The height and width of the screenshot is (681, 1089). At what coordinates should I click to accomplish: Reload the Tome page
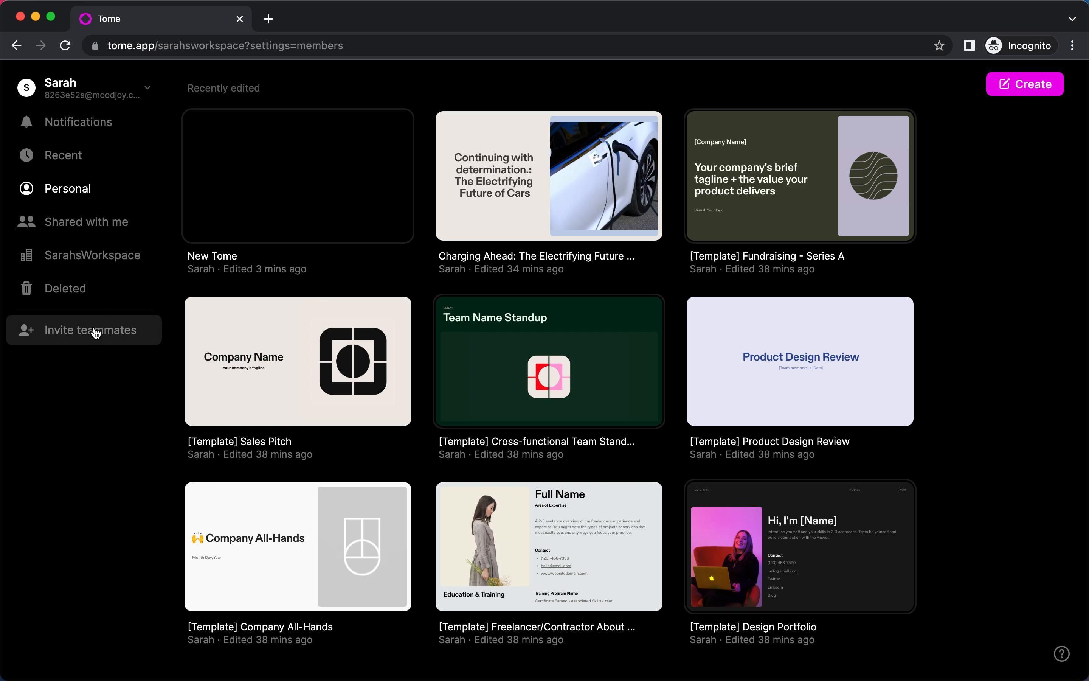pos(65,46)
